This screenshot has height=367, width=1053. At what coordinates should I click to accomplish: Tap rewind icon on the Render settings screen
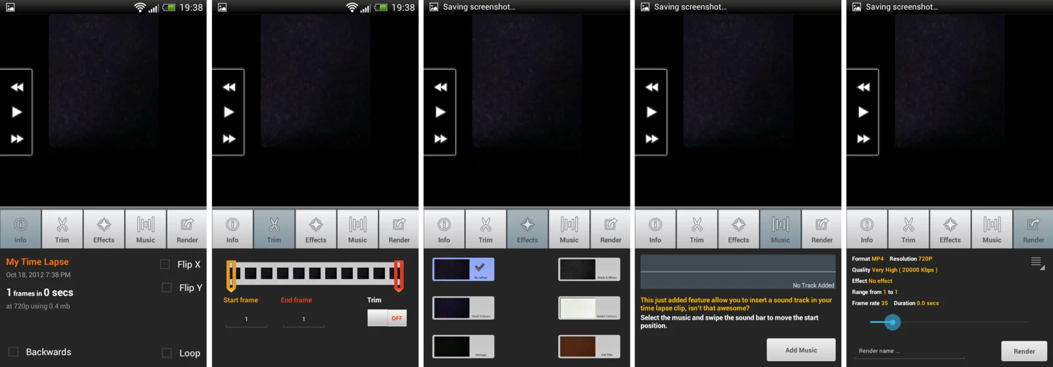[x=863, y=87]
